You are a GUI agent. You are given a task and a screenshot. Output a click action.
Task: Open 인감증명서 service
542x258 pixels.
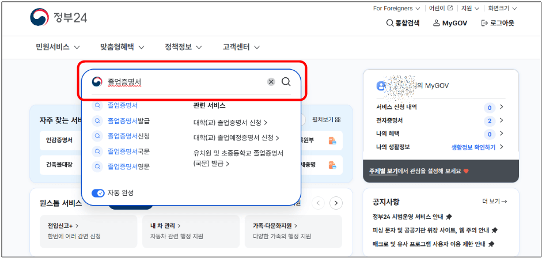coord(59,140)
